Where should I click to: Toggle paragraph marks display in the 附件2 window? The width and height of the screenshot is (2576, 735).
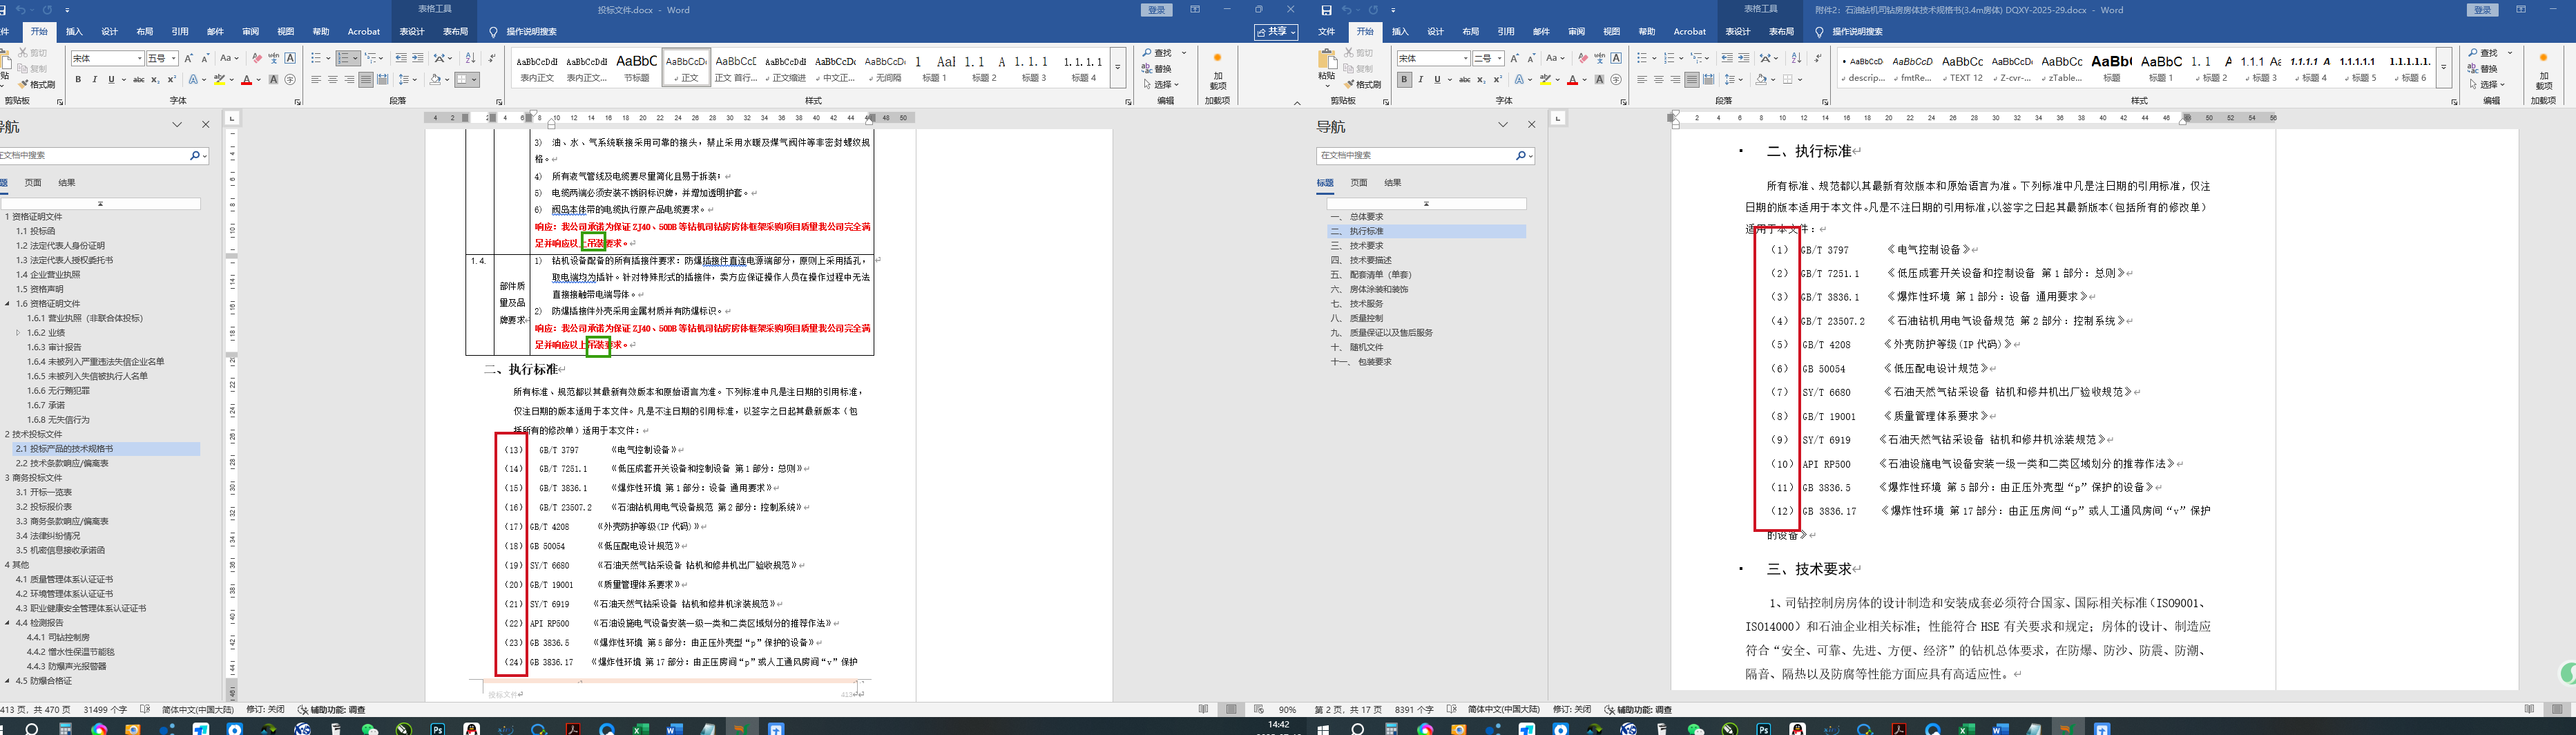pyautogui.click(x=1820, y=58)
